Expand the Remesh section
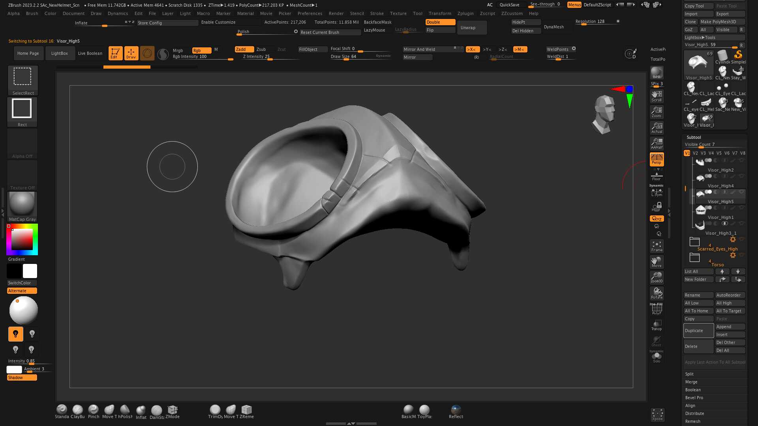This screenshot has width=758, height=426. coord(692,421)
